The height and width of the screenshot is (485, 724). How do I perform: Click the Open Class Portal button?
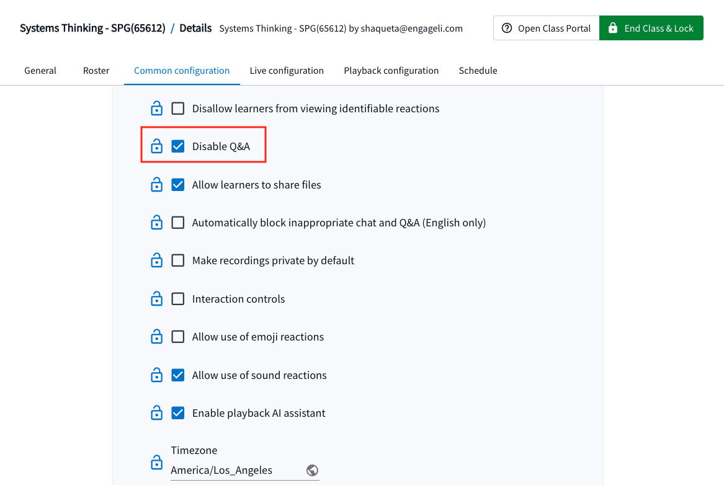point(546,28)
